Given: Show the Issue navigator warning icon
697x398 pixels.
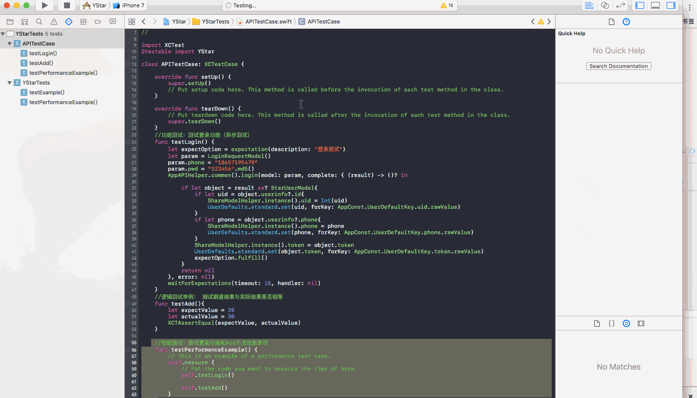Looking at the screenshot, I should (x=54, y=22).
